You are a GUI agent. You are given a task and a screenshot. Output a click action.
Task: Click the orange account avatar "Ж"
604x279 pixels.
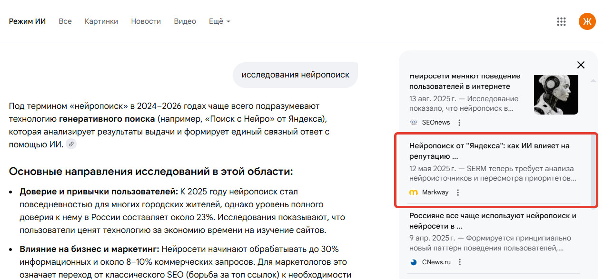[587, 21]
